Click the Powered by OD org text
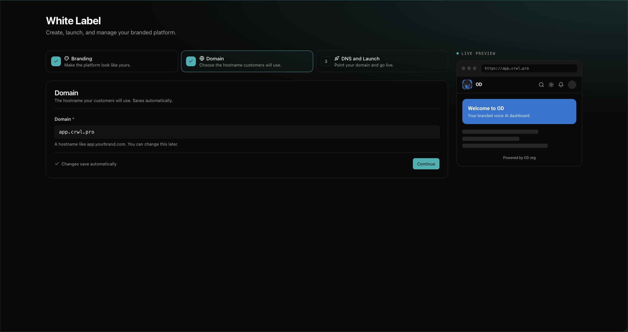This screenshot has height=332, width=628. 519,158
